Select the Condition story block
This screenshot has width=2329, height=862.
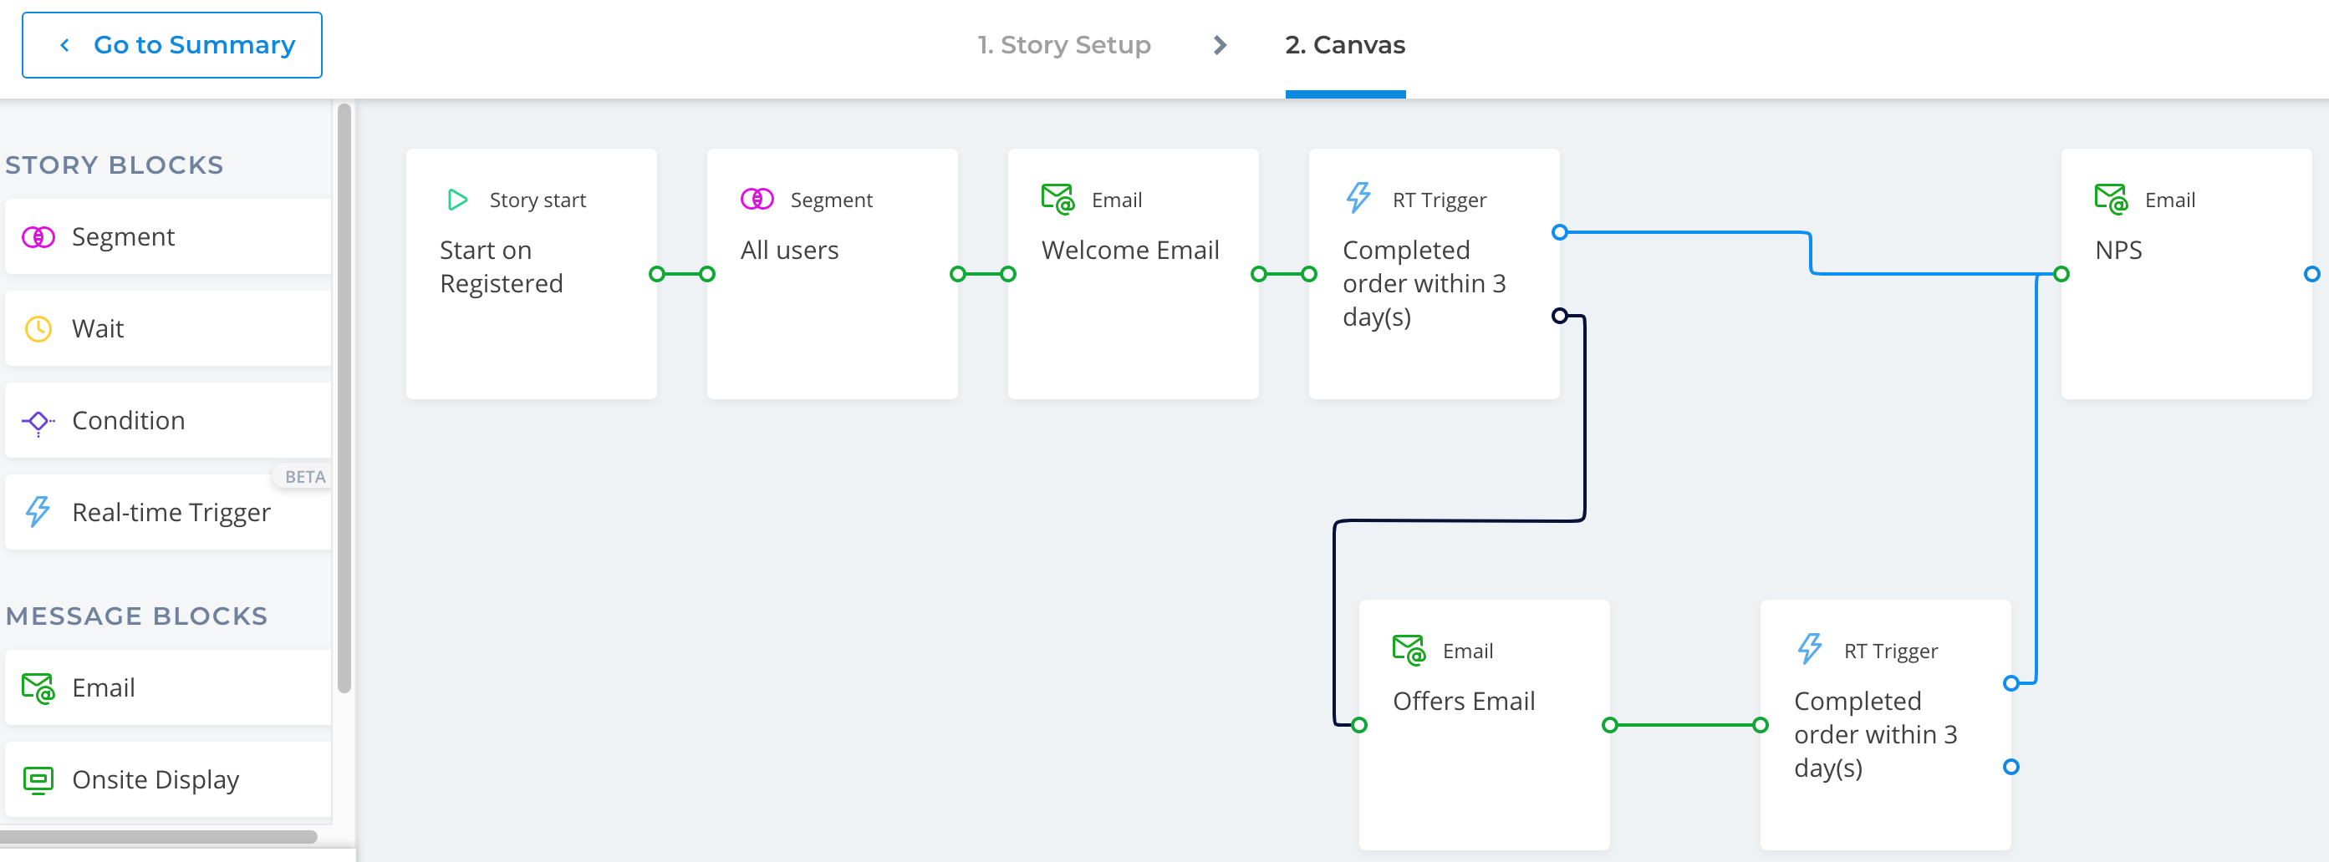[168, 421]
